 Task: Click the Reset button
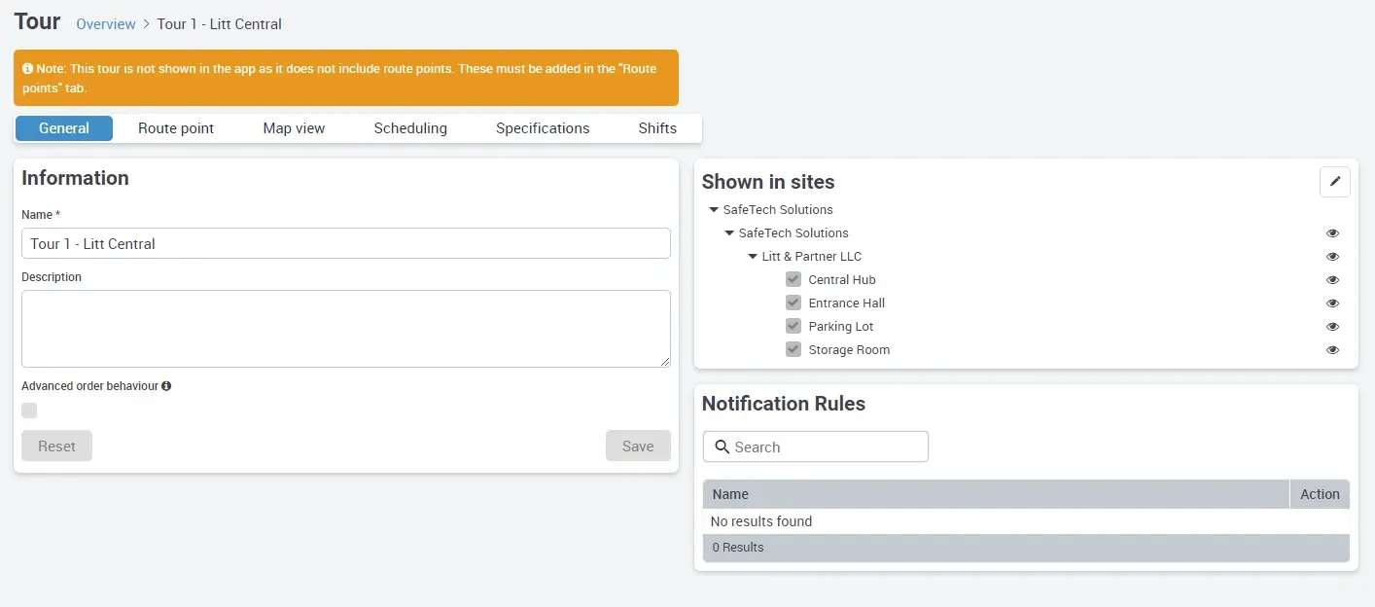click(x=56, y=446)
